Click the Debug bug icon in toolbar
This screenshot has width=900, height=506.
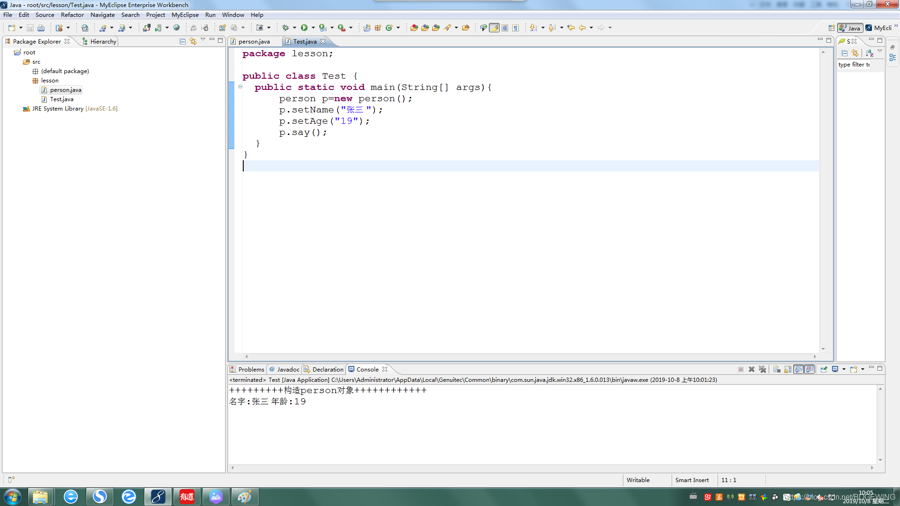pos(285,28)
